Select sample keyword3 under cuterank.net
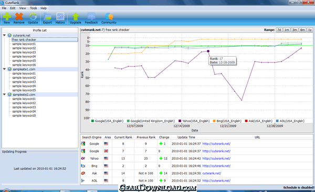 click(24, 52)
